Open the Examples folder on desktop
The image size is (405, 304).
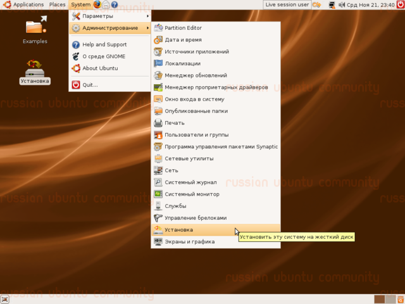(35, 30)
